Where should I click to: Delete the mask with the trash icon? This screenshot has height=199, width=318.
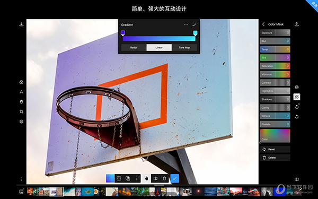[x=164, y=178]
